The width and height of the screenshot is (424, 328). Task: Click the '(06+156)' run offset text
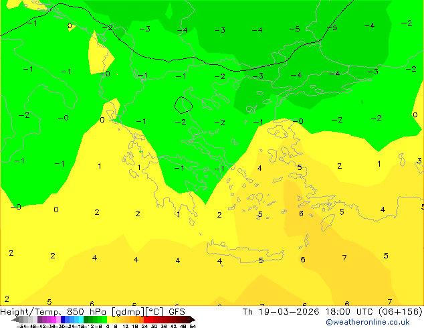tap(401, 311)
